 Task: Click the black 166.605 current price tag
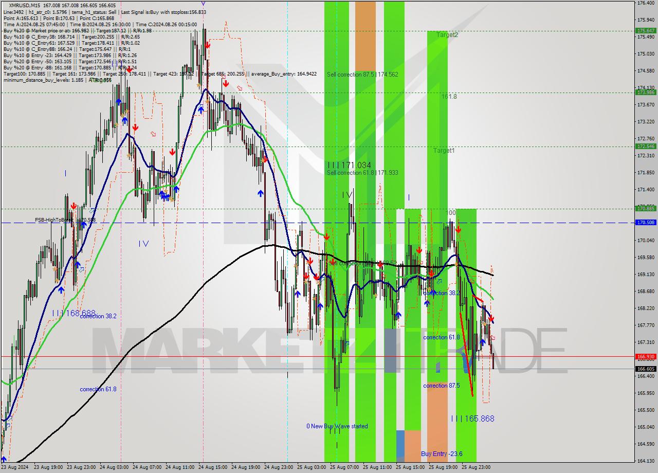(x=646, y=369)
